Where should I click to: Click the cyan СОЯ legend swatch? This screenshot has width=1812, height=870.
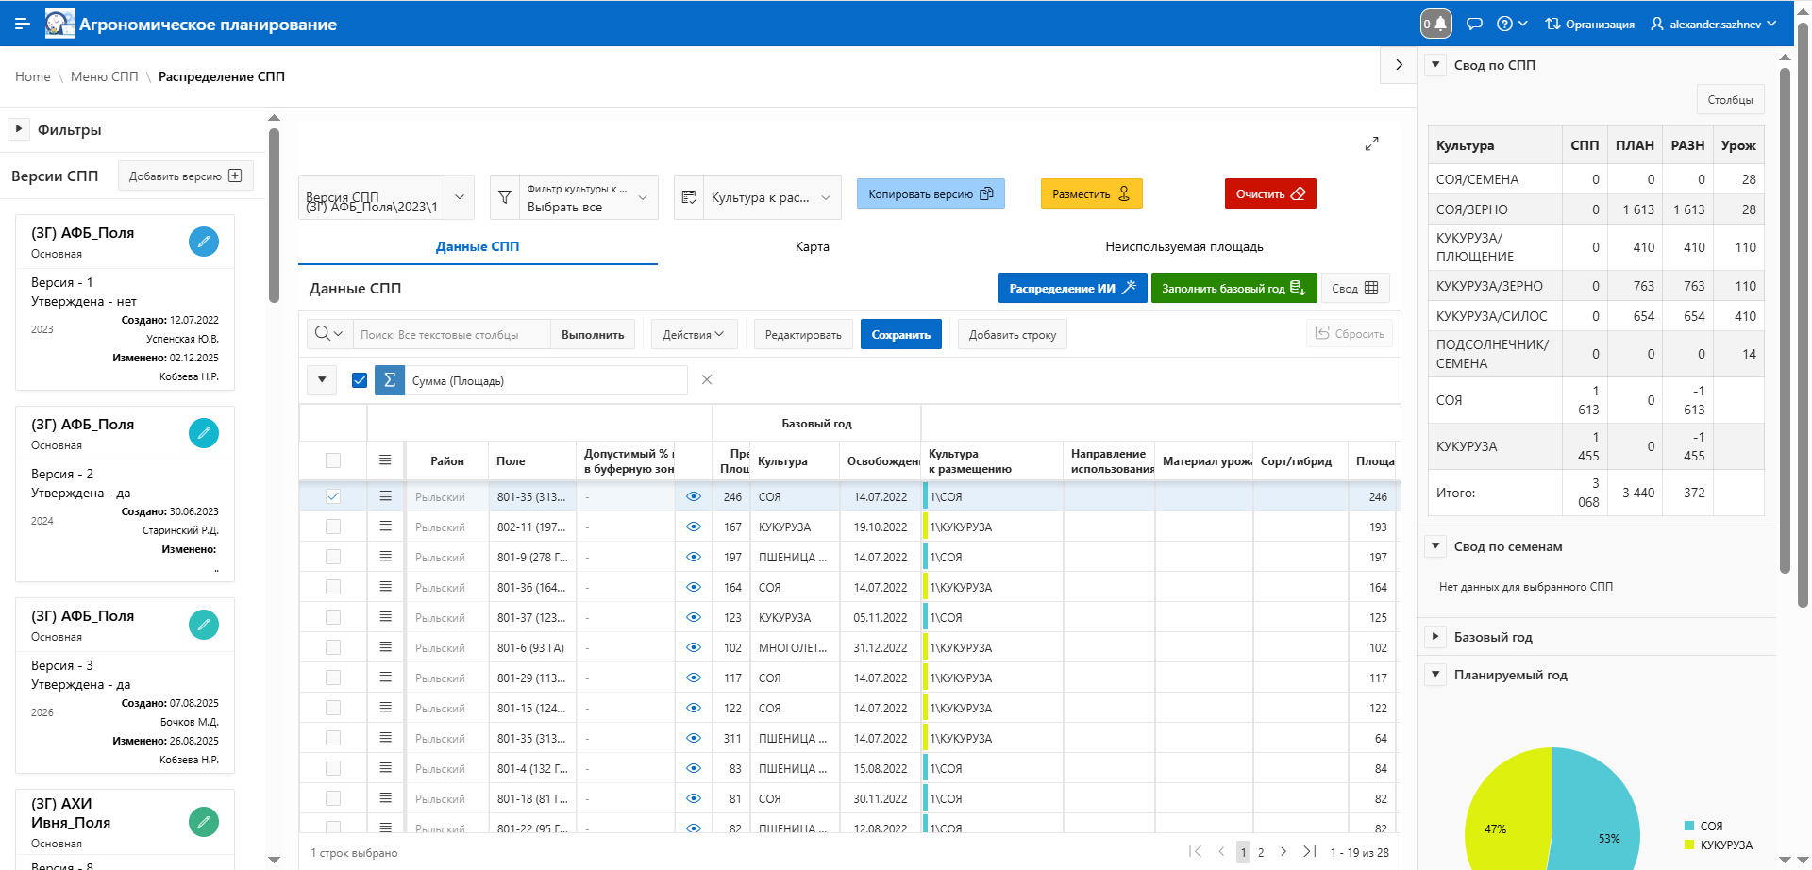[x=1689, y=826]
